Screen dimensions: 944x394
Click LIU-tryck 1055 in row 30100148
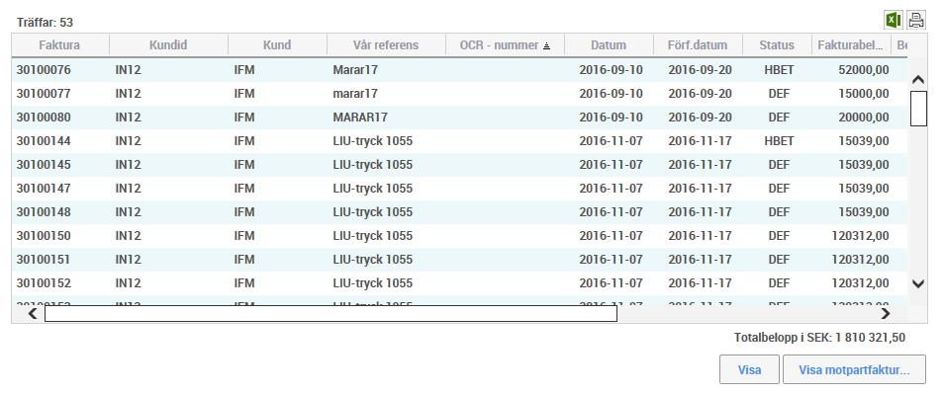(373, 212)
